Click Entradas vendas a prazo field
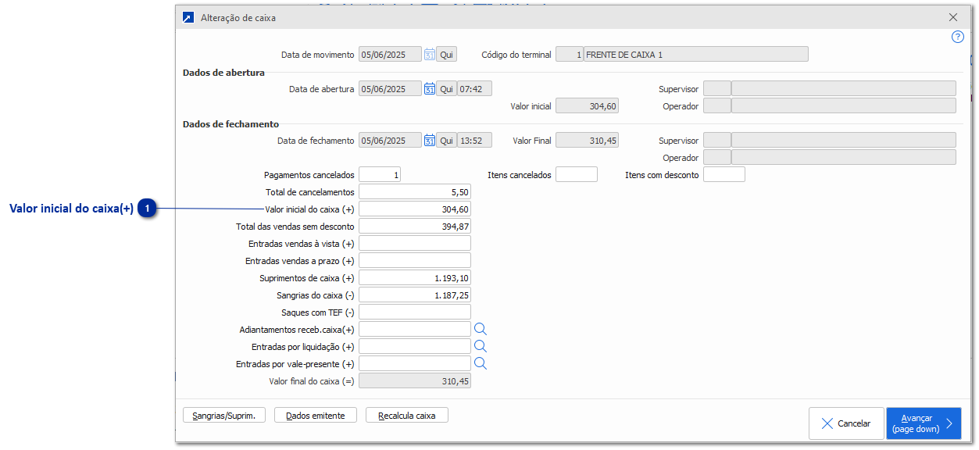This screenshot has height=450, width=979. point(415,261)
